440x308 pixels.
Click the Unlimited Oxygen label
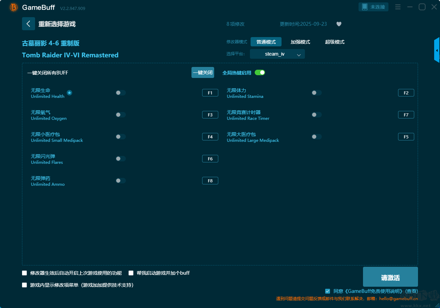49,118
